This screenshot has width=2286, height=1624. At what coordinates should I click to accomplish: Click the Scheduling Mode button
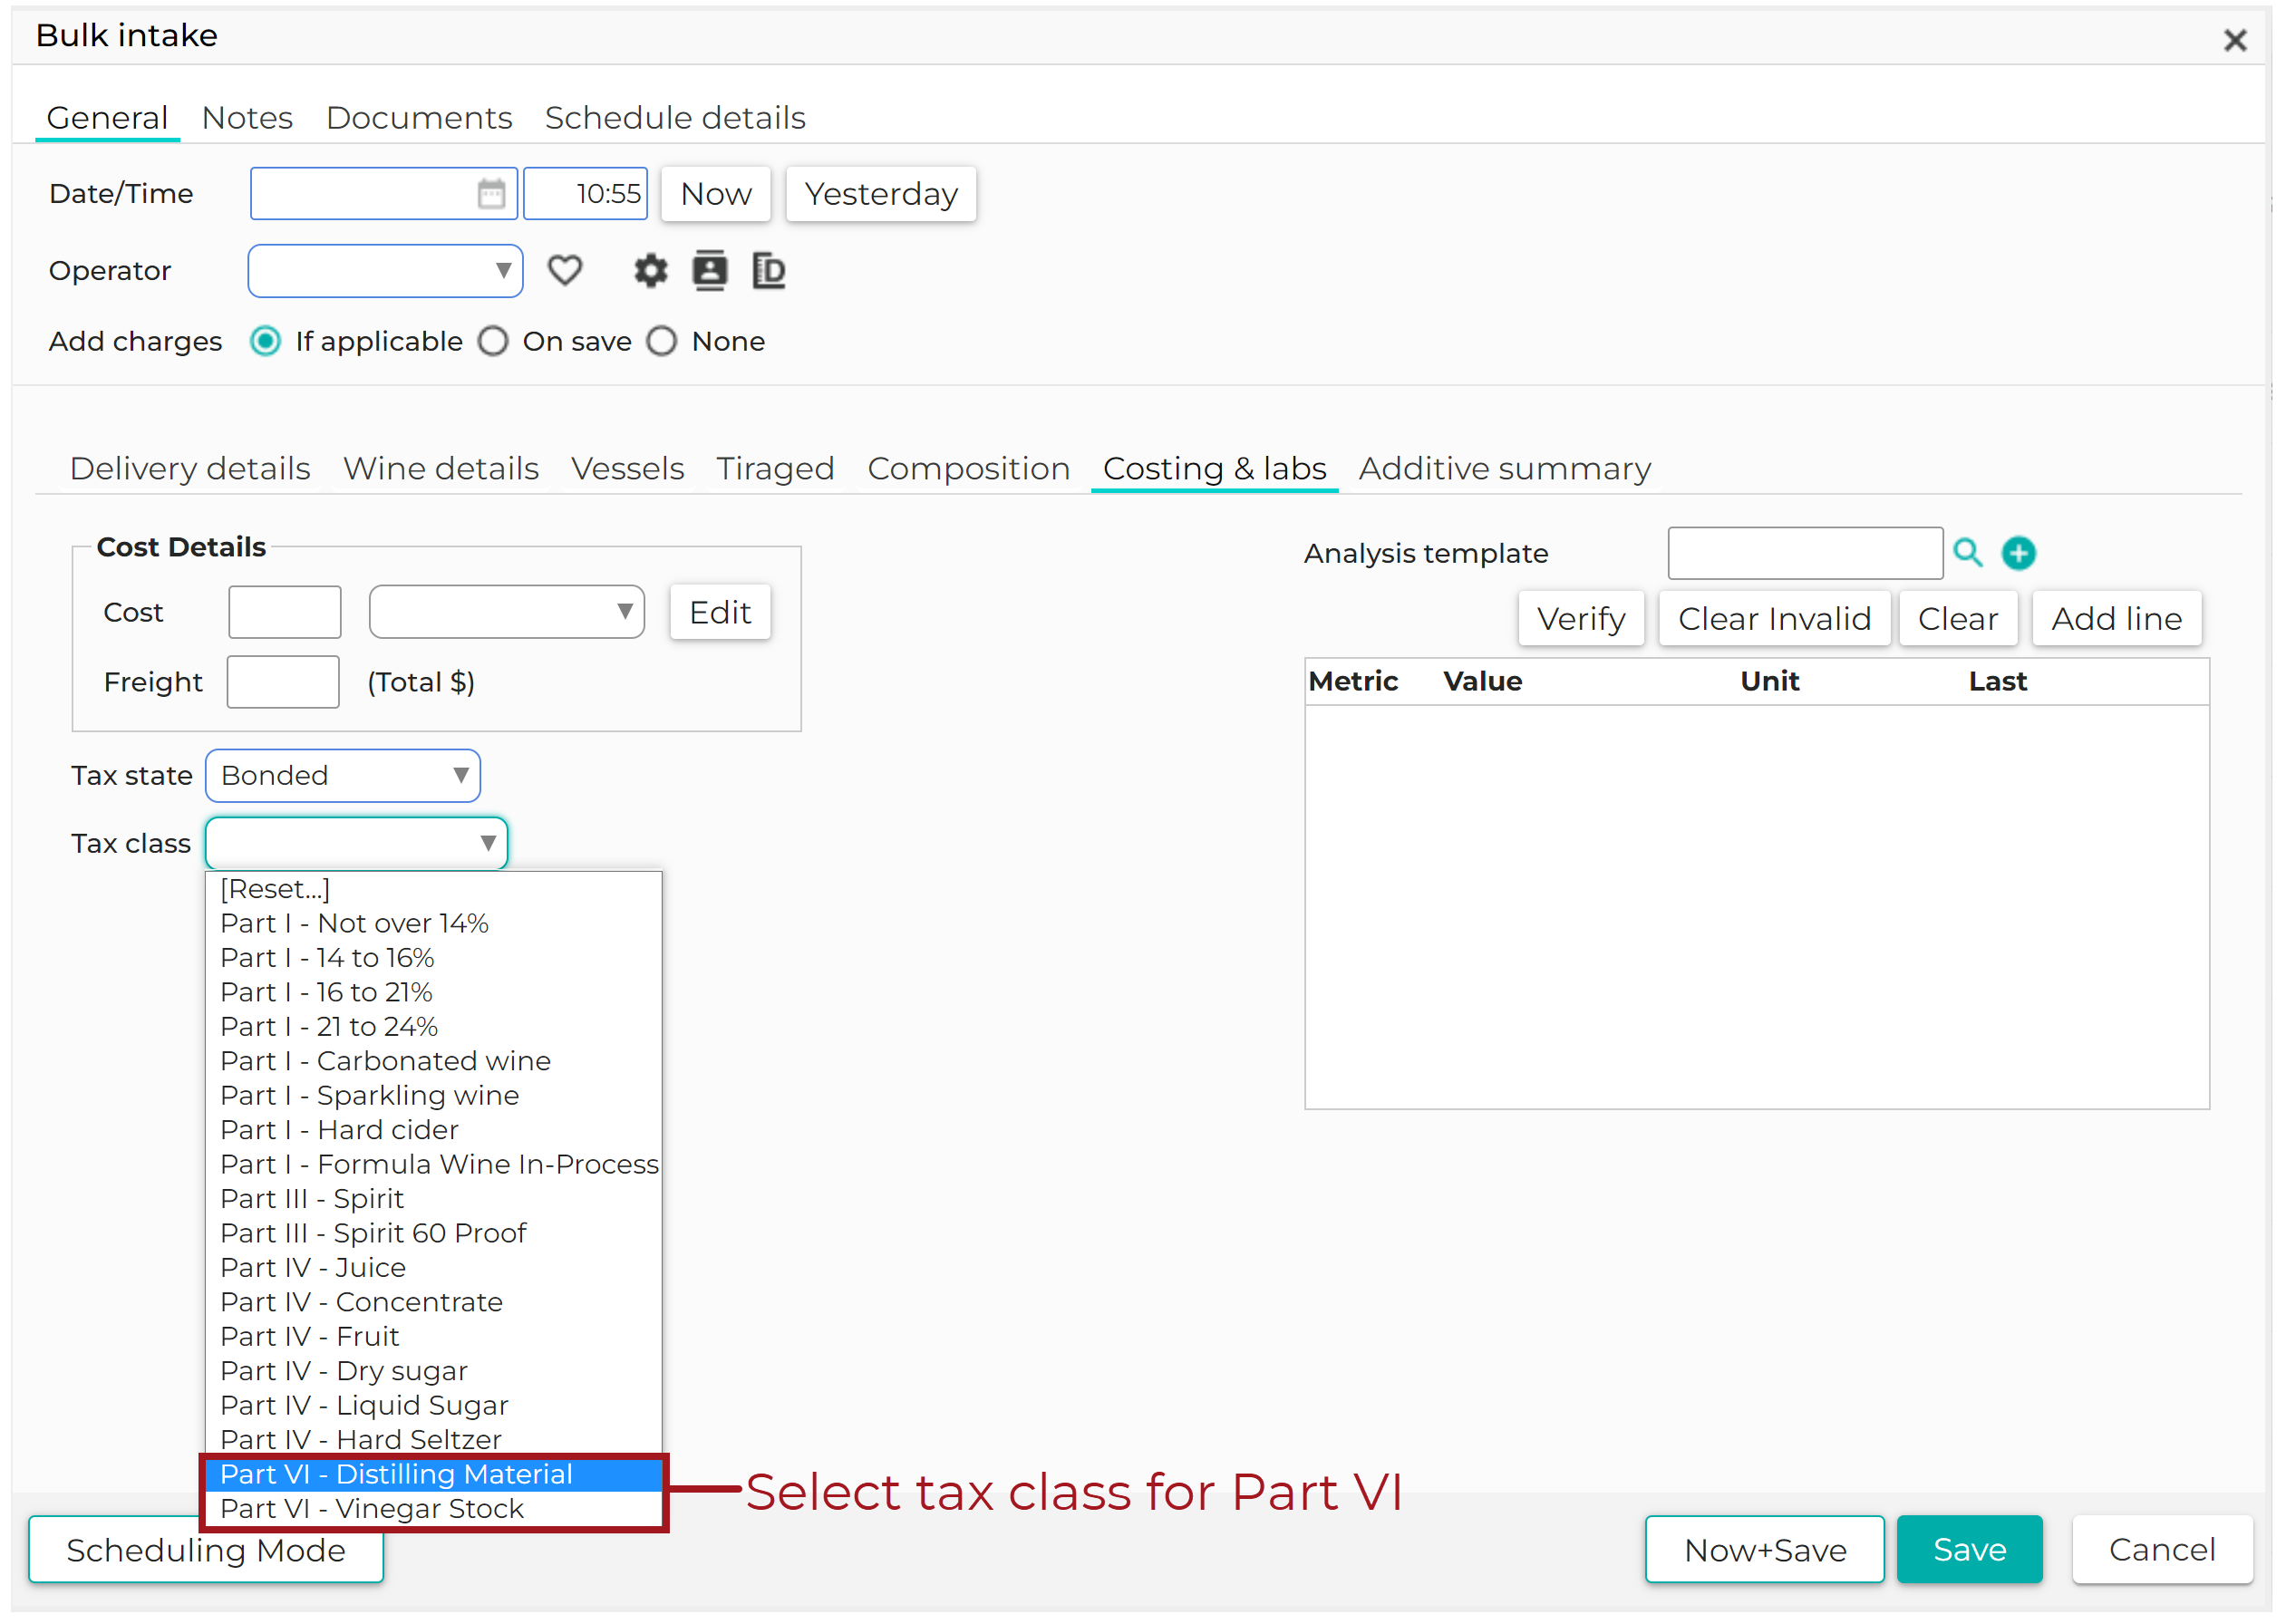point(206,1550)
